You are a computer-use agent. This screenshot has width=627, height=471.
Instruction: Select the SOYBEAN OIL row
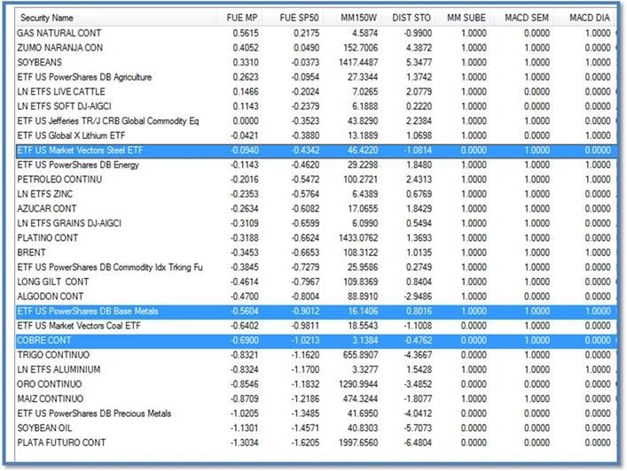click(316, 429)
